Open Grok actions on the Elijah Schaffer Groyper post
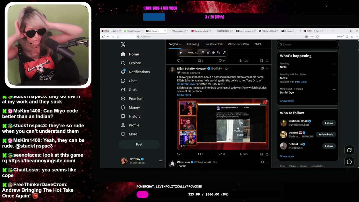This screenshot has width=359, height=202. pyautogui.click(x=262, y=68)
